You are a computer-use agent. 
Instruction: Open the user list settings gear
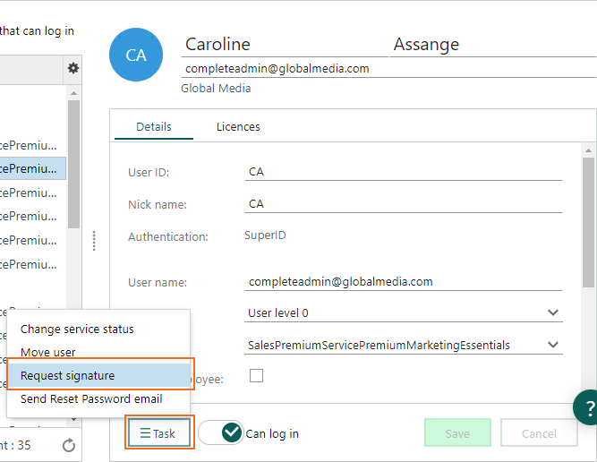tap(73, 69)
